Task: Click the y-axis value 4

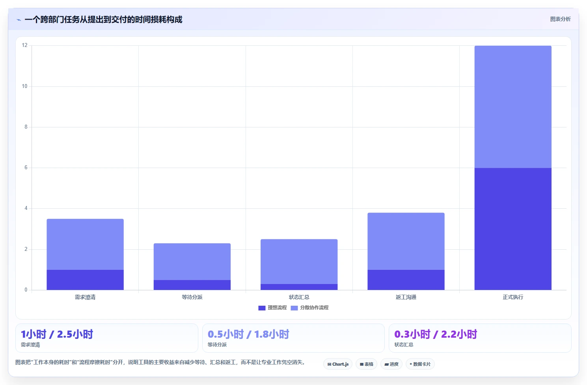Action: coord(26,208)
